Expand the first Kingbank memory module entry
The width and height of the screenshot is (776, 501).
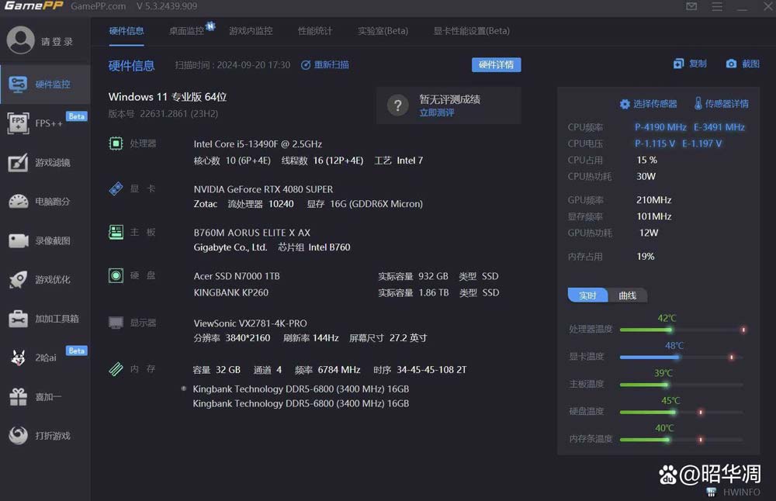184,389
